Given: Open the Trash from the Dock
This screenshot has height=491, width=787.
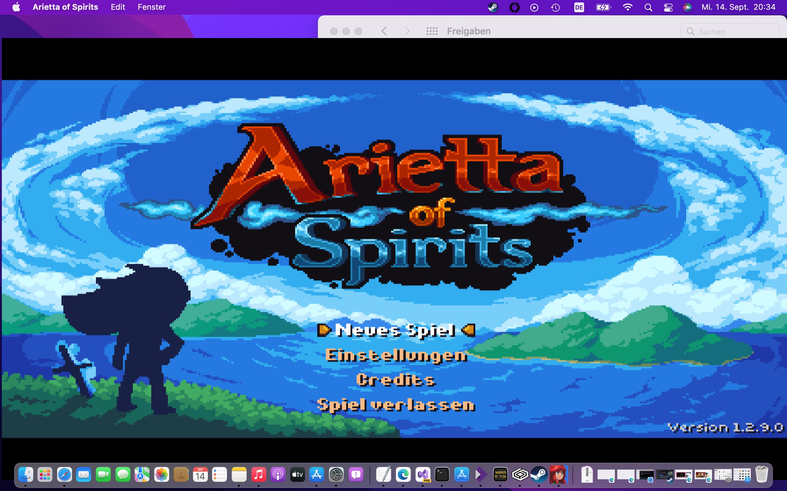Looking at the screenshot, I should pos(762,475).
